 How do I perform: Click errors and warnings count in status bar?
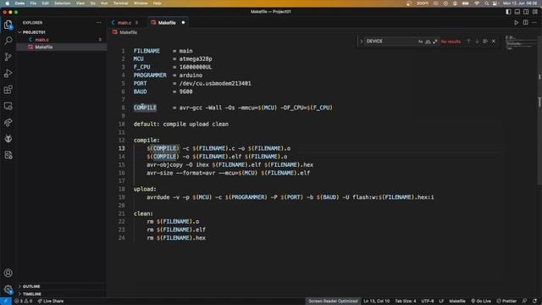click(23, 302)
